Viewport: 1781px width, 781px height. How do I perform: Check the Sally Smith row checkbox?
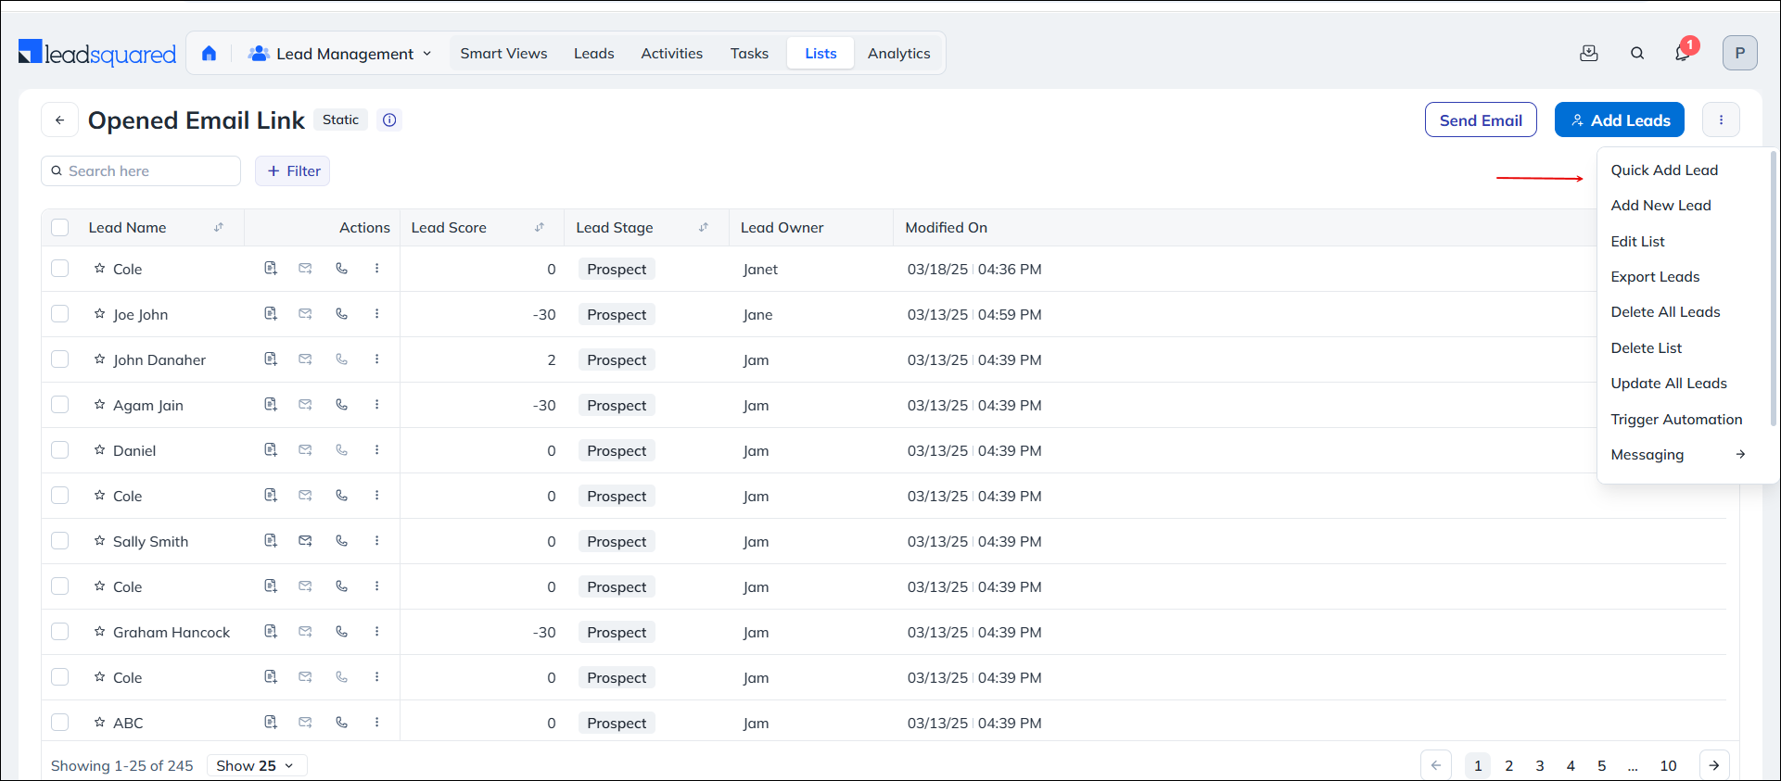(x=60, y=541)
